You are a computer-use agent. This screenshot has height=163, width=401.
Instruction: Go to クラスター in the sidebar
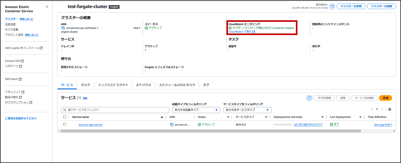click(x=11, y=19)
